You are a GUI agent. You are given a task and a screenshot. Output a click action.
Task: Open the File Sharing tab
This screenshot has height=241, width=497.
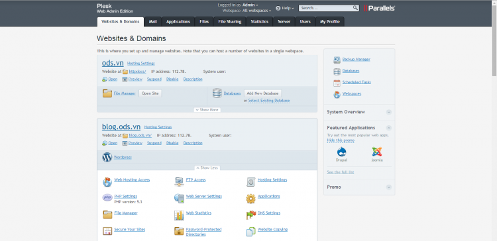[230, 22]
